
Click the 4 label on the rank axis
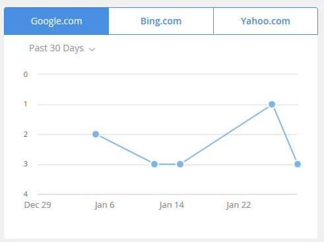click(26, 194)
